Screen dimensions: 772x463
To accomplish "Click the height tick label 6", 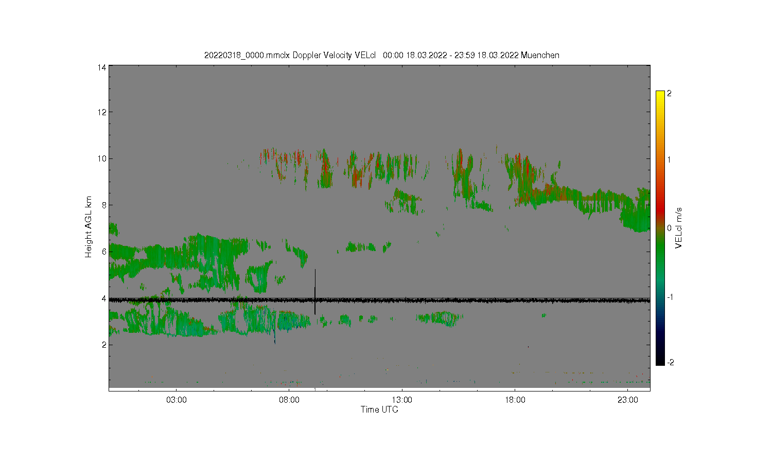I will pyautogui.click(x=104, y=252).
